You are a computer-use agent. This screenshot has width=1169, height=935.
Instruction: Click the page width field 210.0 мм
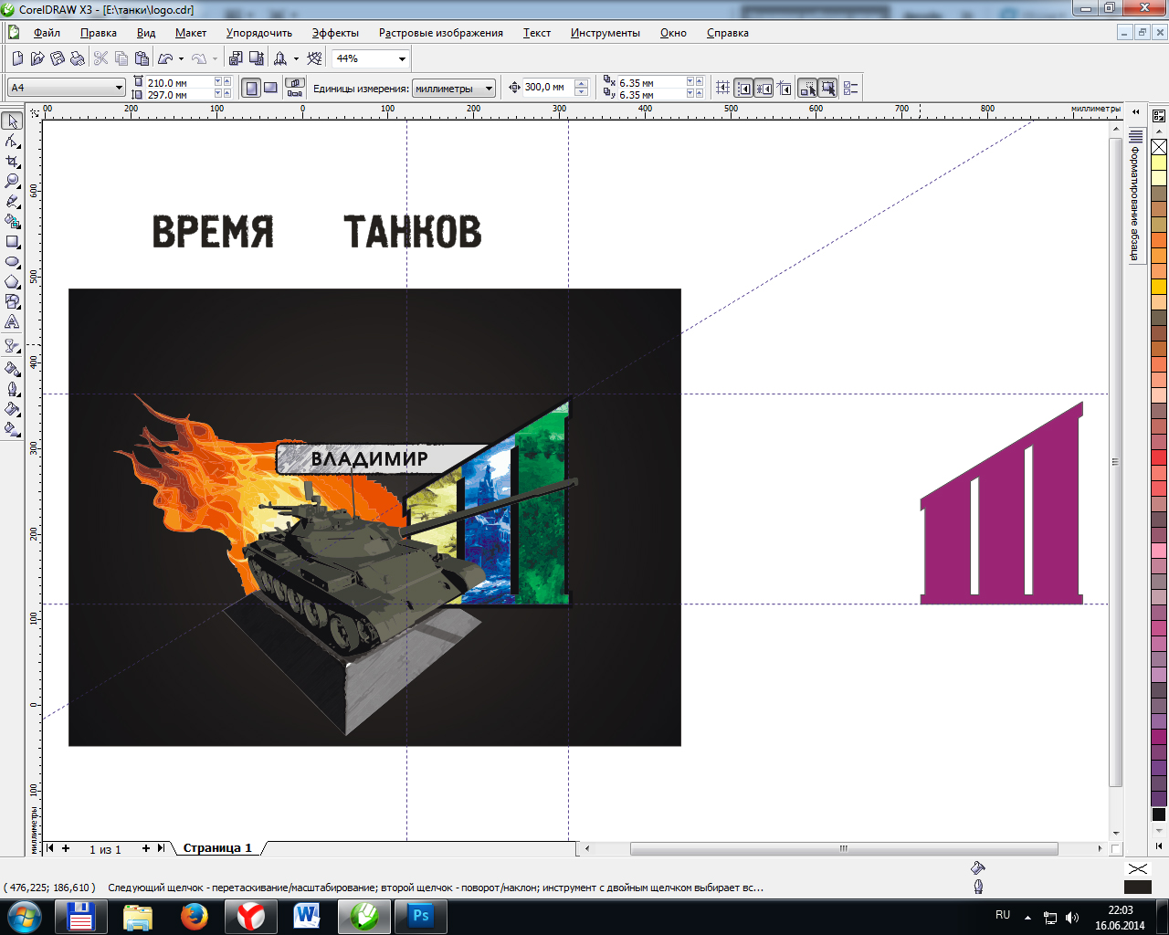click(178, 82)
